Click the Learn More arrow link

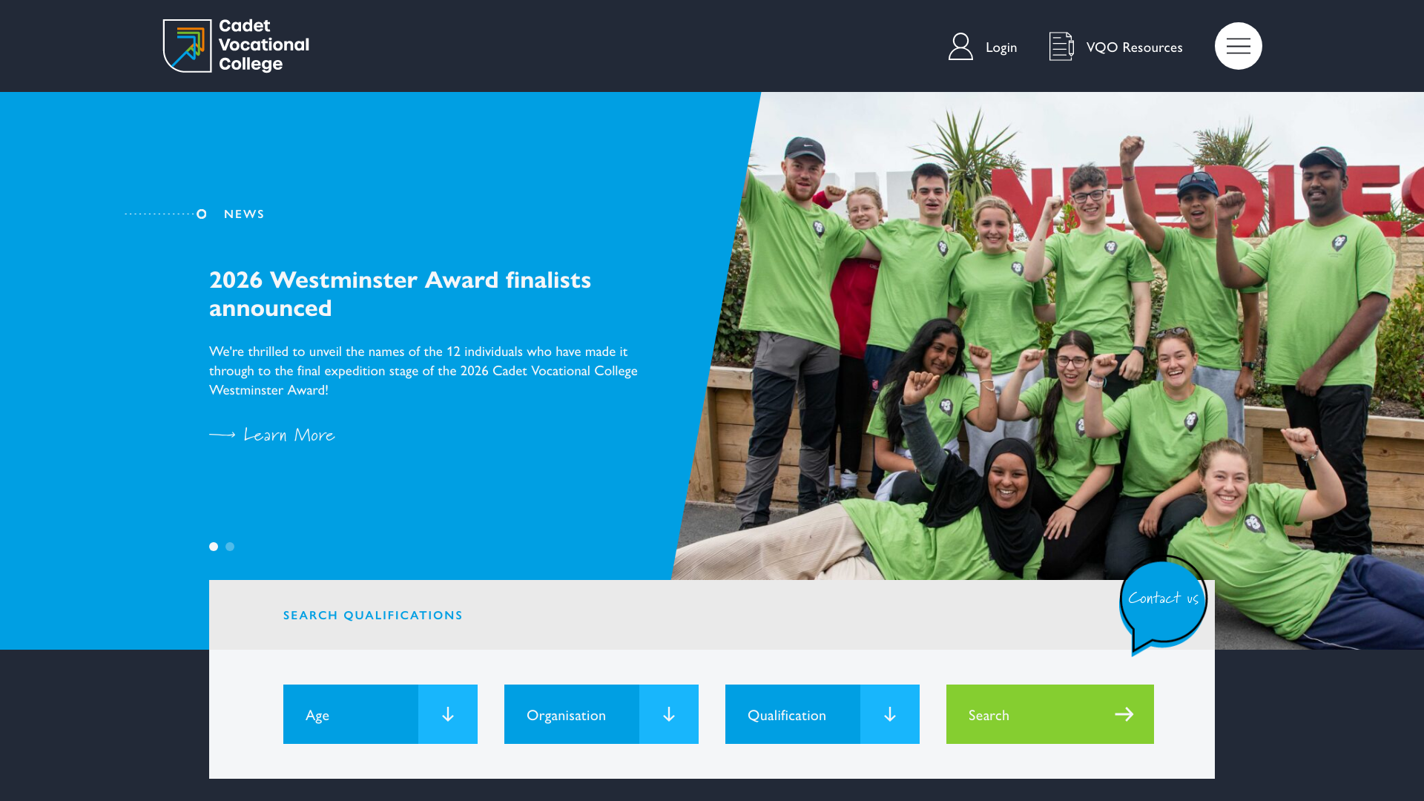click(x=272, y=435)
